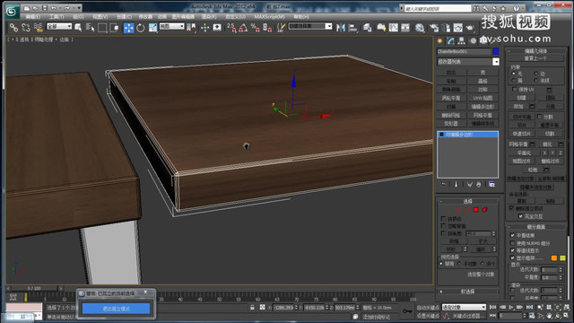
Task: Select Edge sub-object level icon
Action: tap(457, 209)
